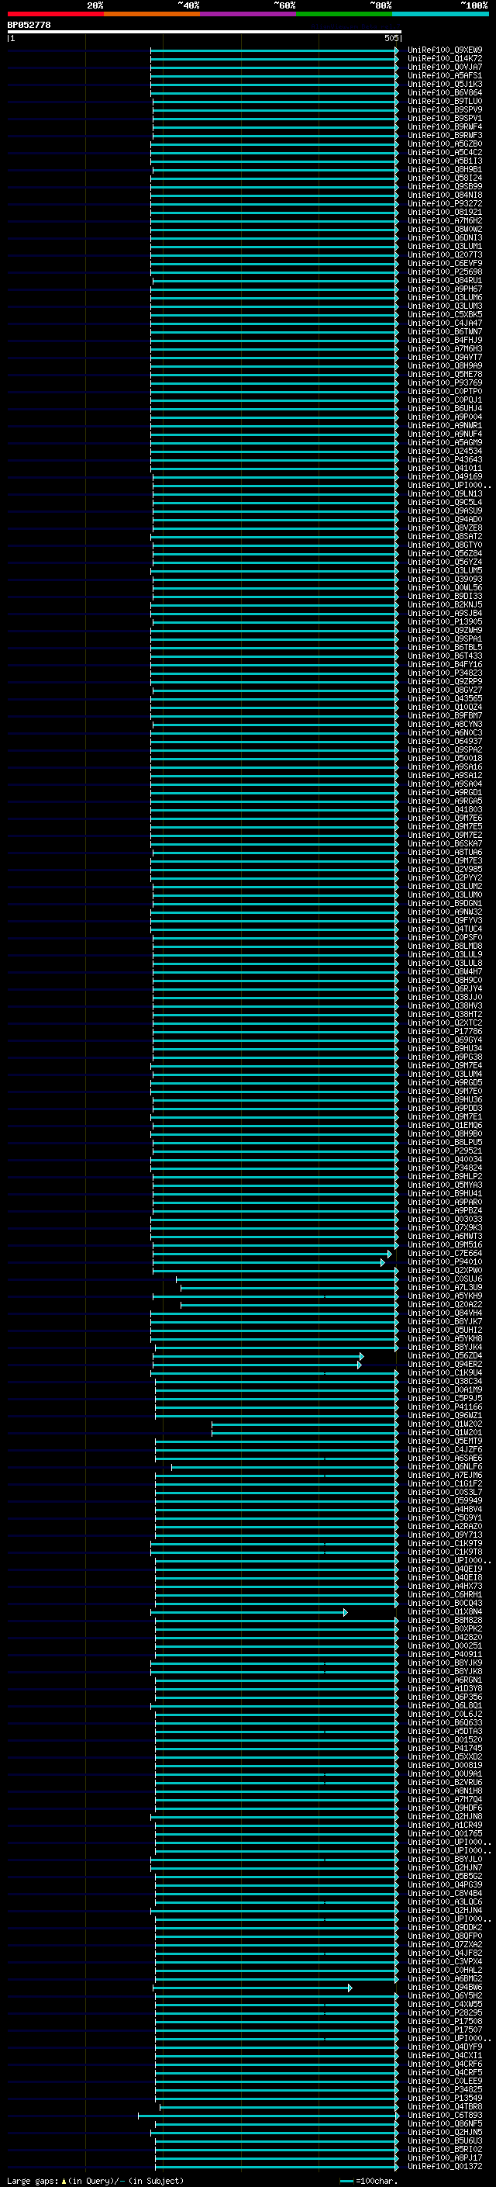The height and width of the screenshot is (2187, 496).
Task: Open hit UniRef100_B6V864
Action: [x=444, y=92]
